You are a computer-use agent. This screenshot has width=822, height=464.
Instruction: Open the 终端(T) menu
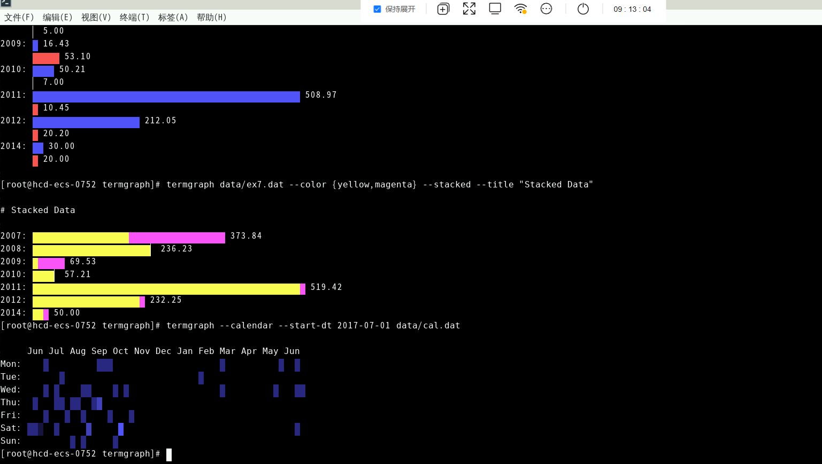click(x=135, y=18)
